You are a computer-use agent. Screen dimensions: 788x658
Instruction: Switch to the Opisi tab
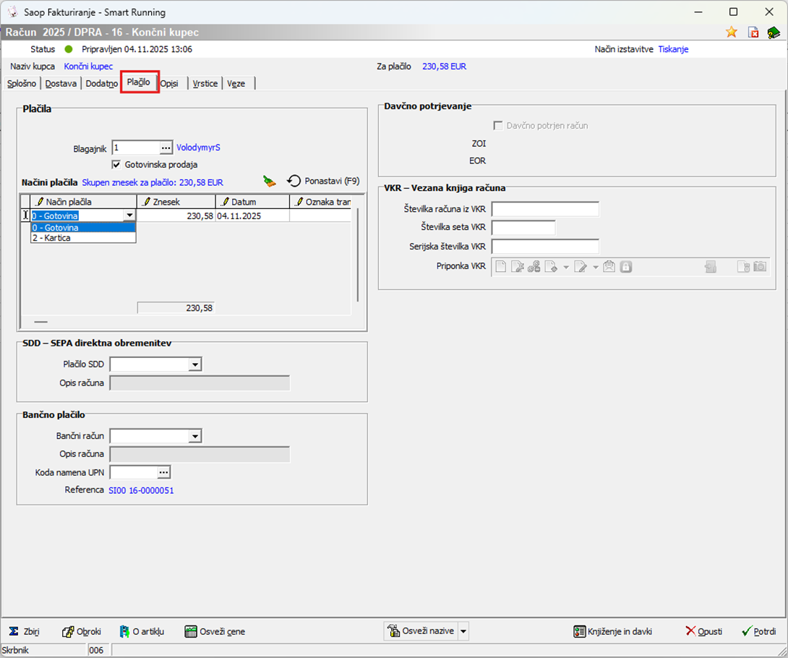(x=169, y=83)
